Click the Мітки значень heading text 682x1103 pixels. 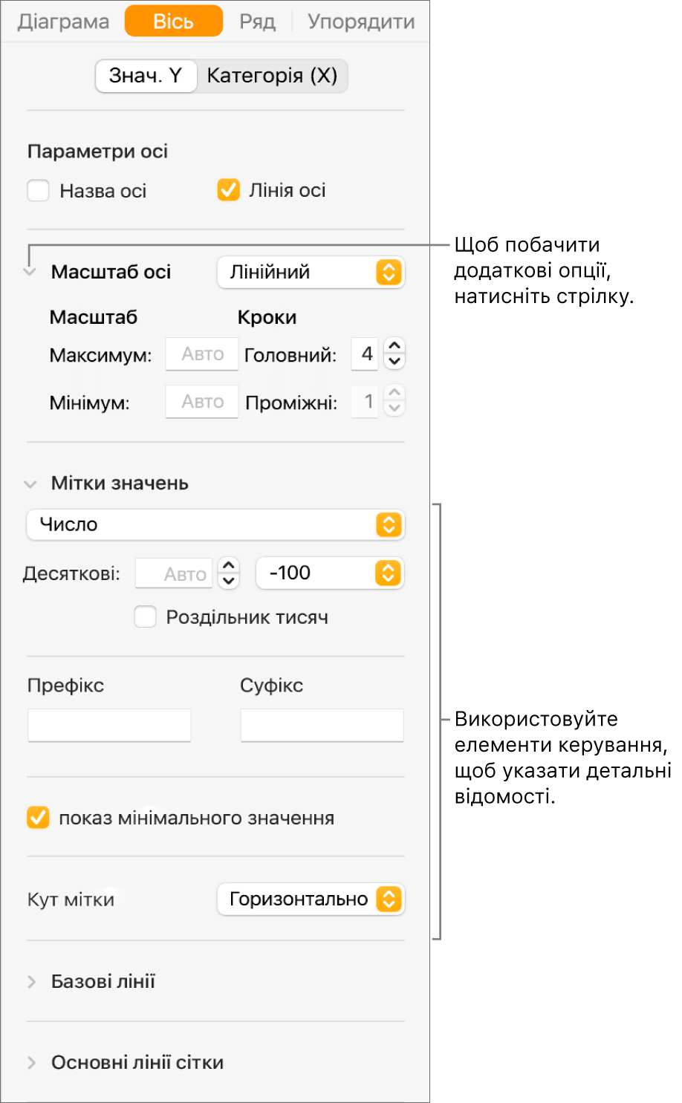coord(120,484)
